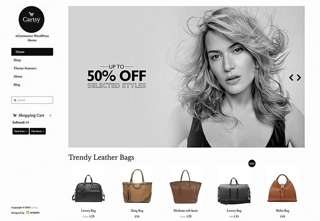
Task: Open the Shop menu item
Action: [x=17, y=60]
